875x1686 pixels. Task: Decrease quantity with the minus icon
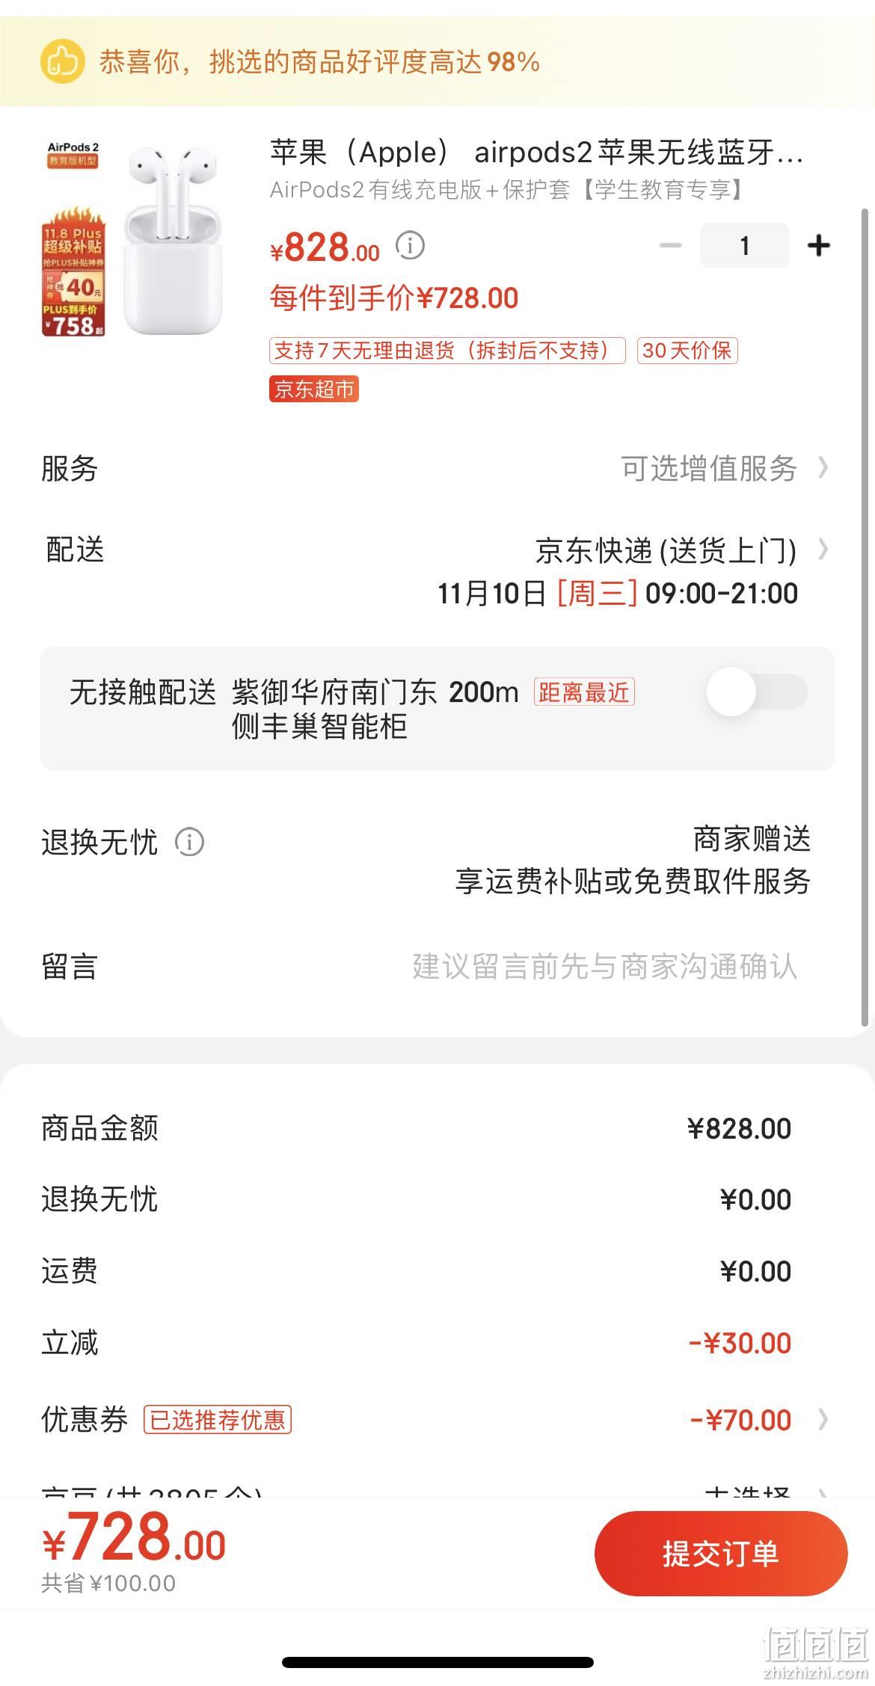point(671,245)
